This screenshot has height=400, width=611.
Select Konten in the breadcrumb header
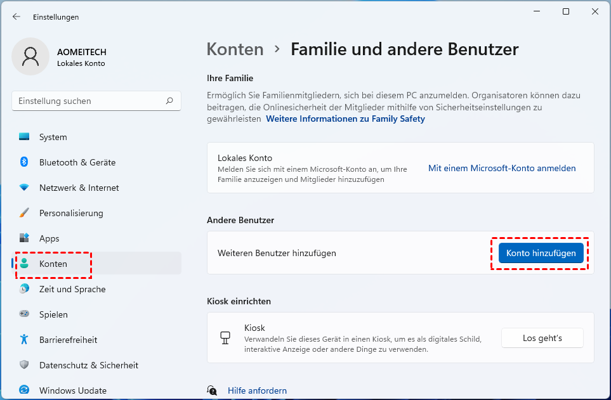pos(235,49)
